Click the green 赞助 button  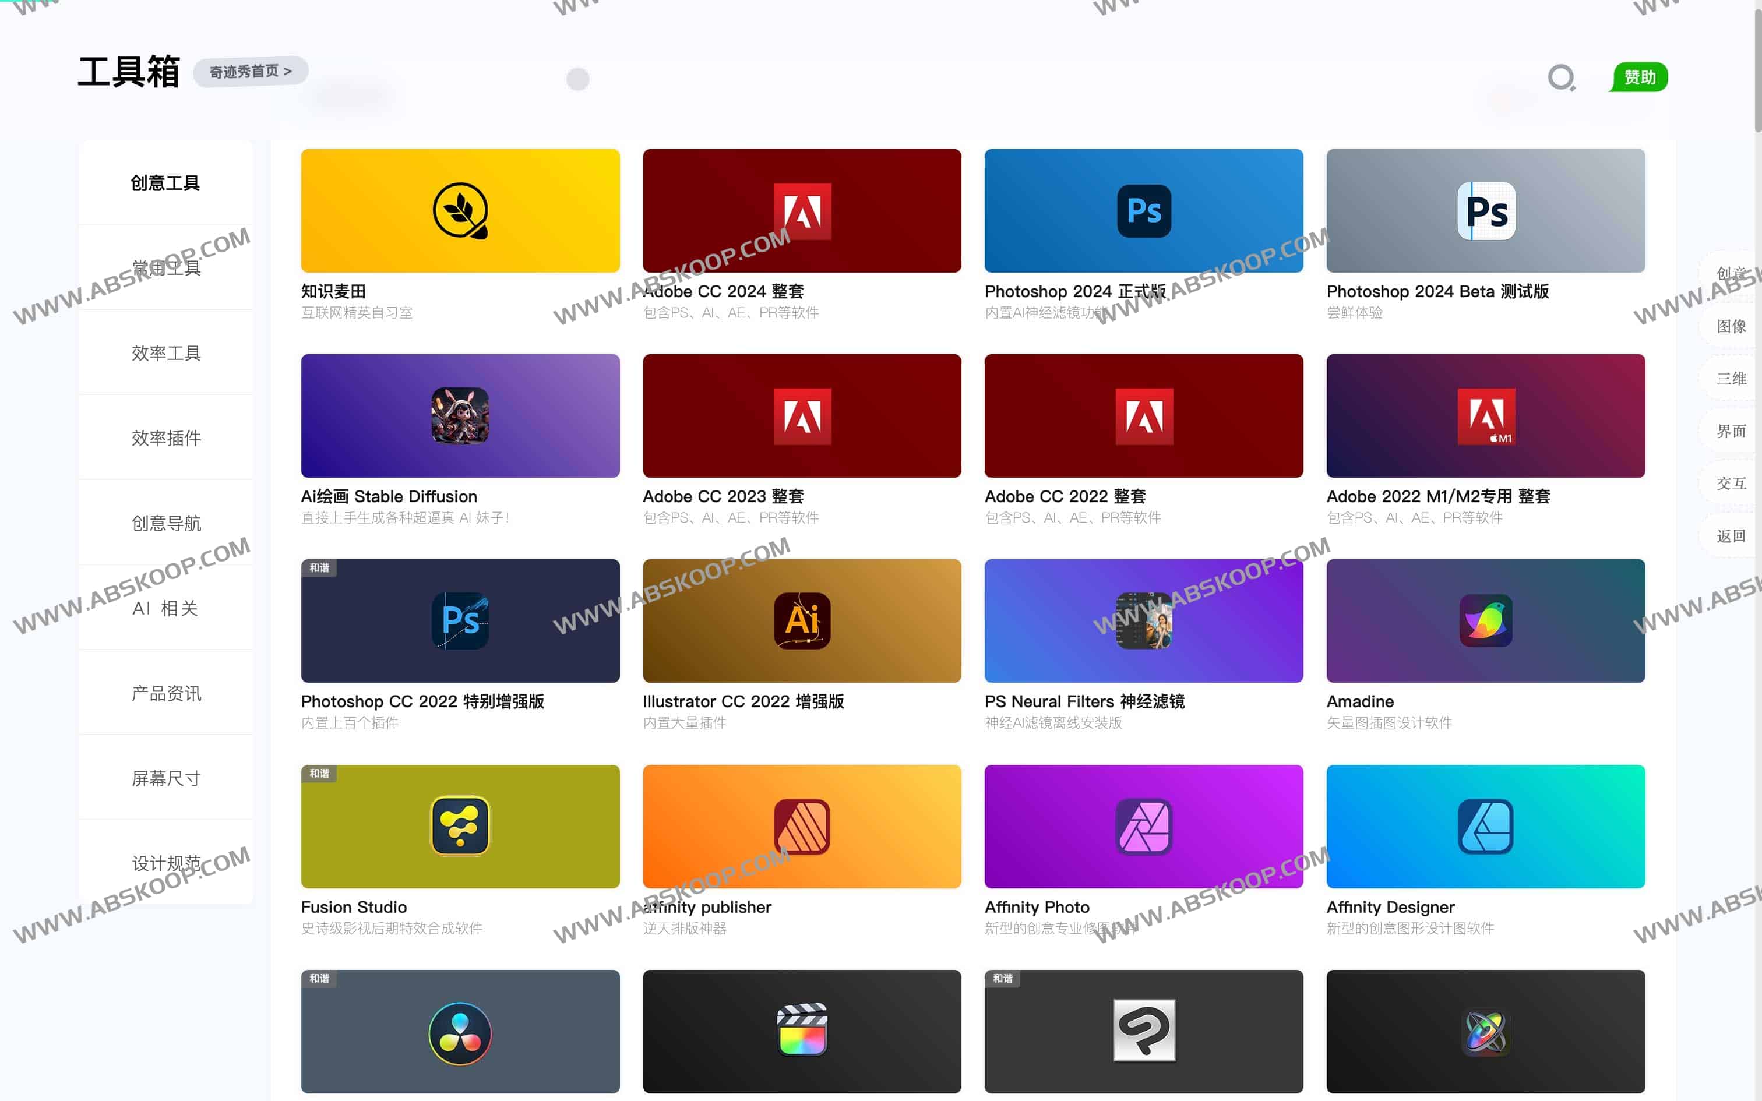1640,77
